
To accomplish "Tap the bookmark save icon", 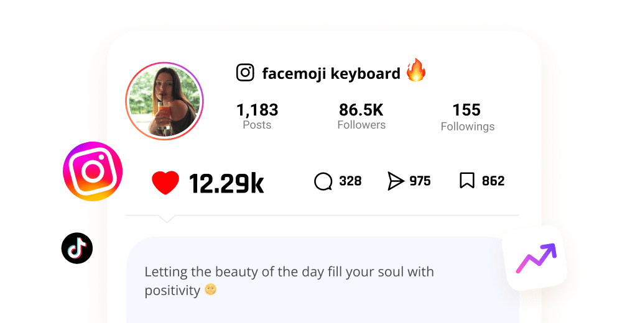I will coord(467,180).
